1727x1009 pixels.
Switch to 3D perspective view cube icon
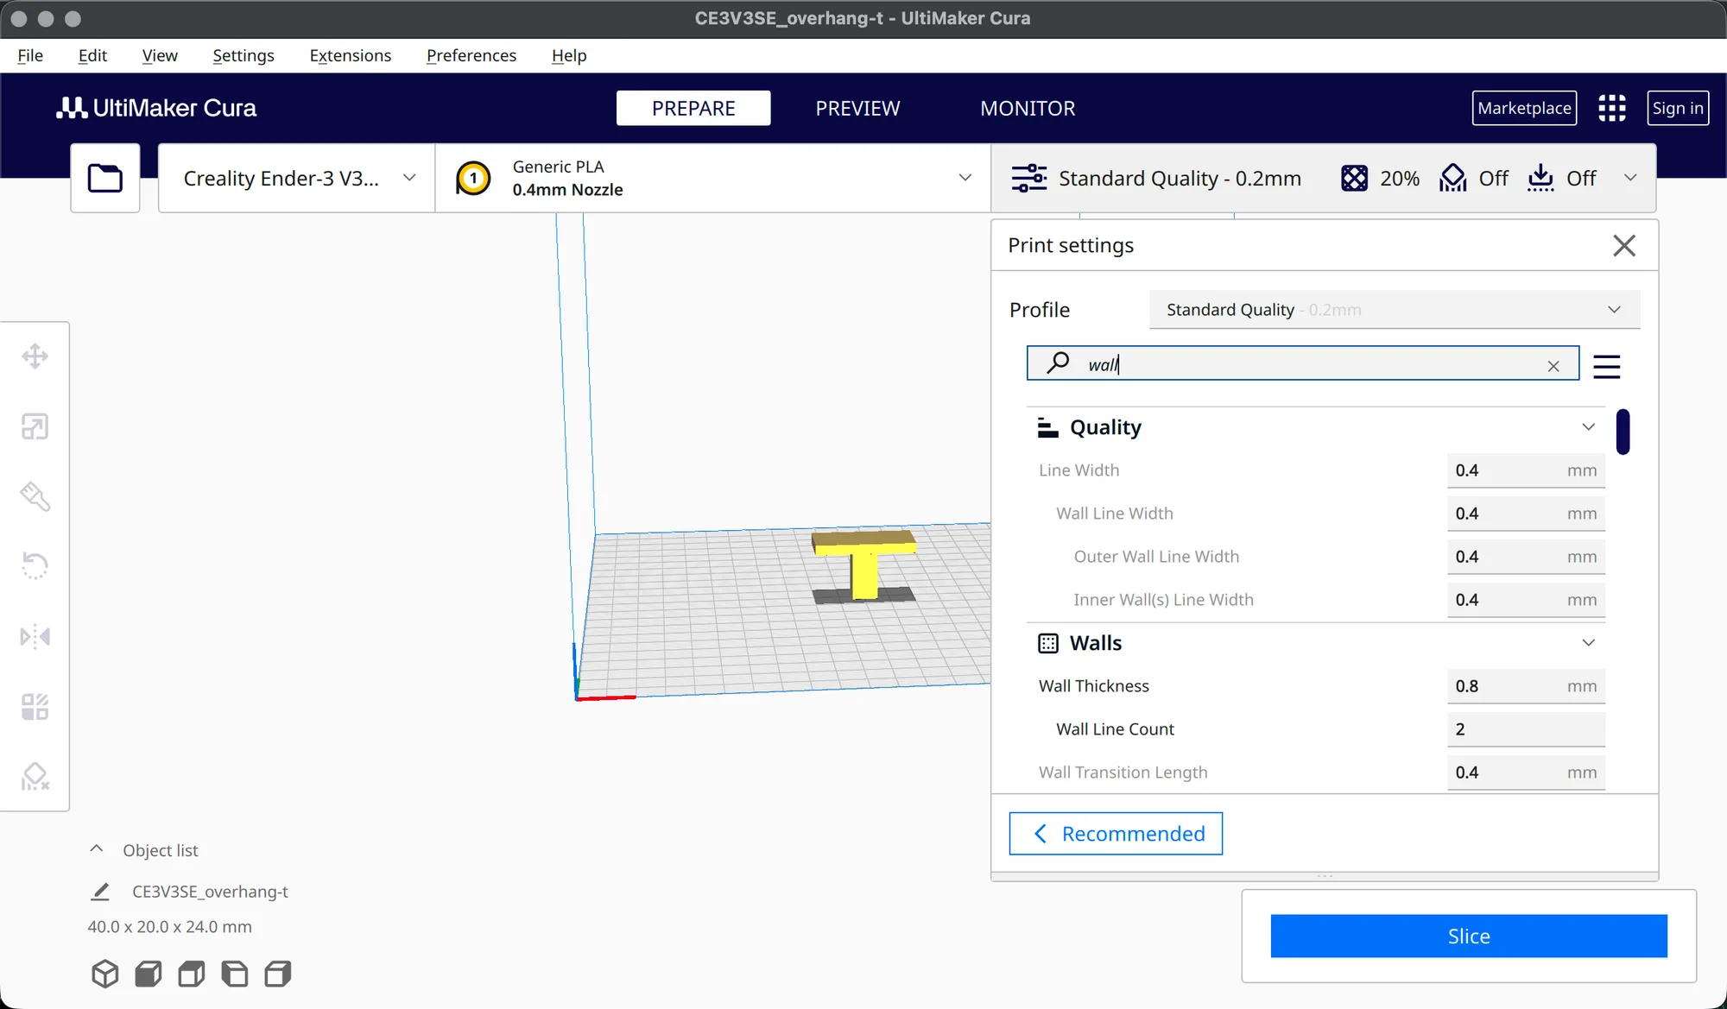(x=105, y=974)
